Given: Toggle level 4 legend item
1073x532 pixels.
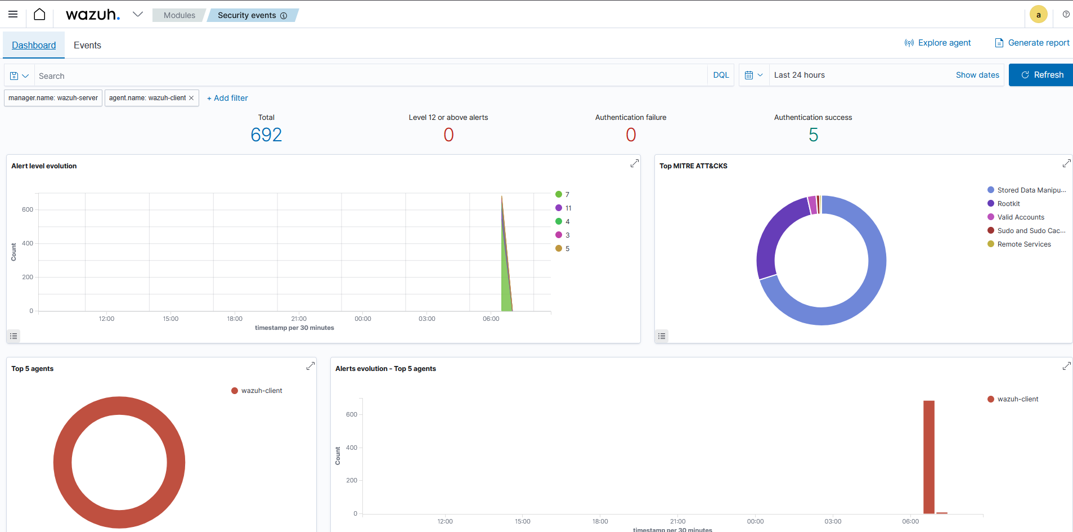Looking at the screenshot, I should click(563, 221).
